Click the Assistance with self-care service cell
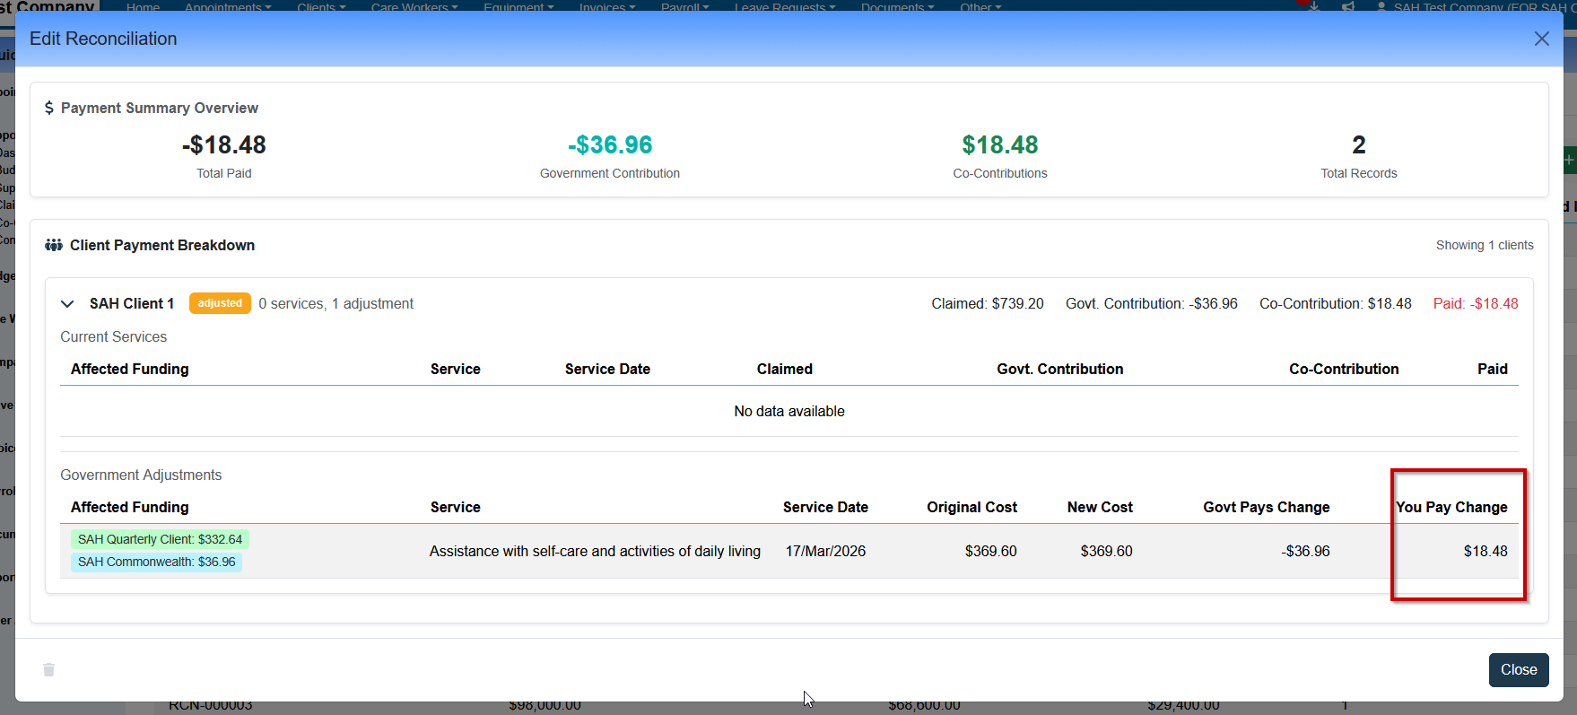The image size is (1577, 715). 595,551
